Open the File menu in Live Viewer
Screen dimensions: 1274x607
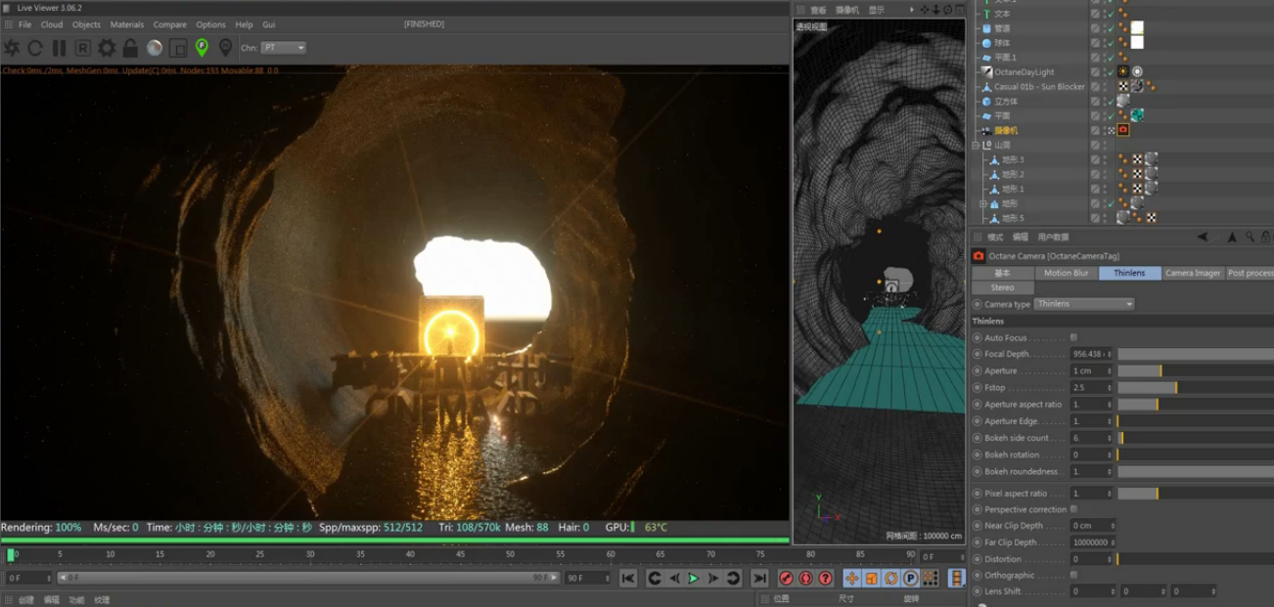[24, 24]
